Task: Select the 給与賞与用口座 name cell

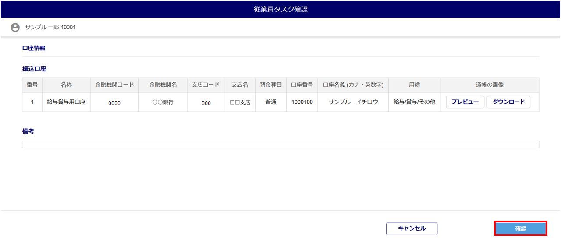Action: click(x=66, y=102)
